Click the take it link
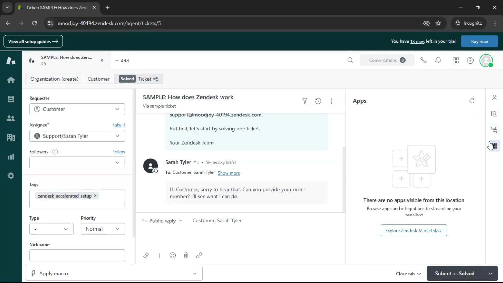This screenshot has height=283, width=503. (x=119, y=125)
